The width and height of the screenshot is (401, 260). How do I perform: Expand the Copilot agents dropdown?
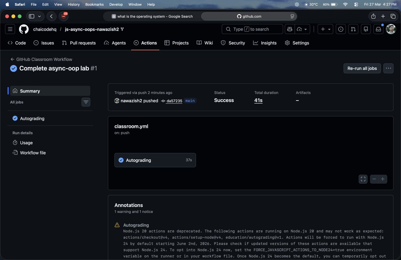point(302,29)
